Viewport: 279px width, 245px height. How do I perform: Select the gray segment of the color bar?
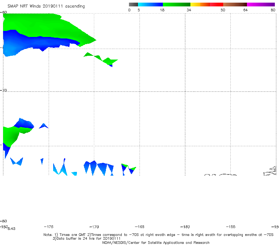pyautogui.click(x=133, y=5)
